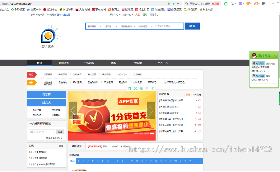Open the 什么是客服验证? link
This screenshot has width=280, height=172.
pos(54,138)
